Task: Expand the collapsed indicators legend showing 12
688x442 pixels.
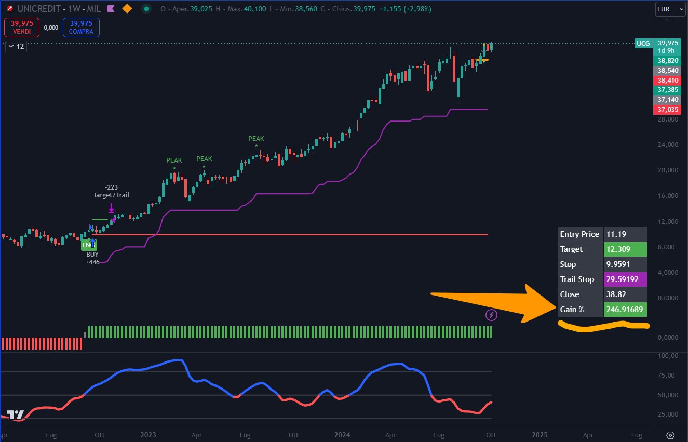Action: tap(16, 46)
